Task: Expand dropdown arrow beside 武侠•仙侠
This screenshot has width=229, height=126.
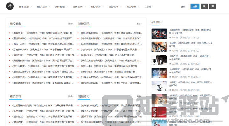Action: coord(67,7)
